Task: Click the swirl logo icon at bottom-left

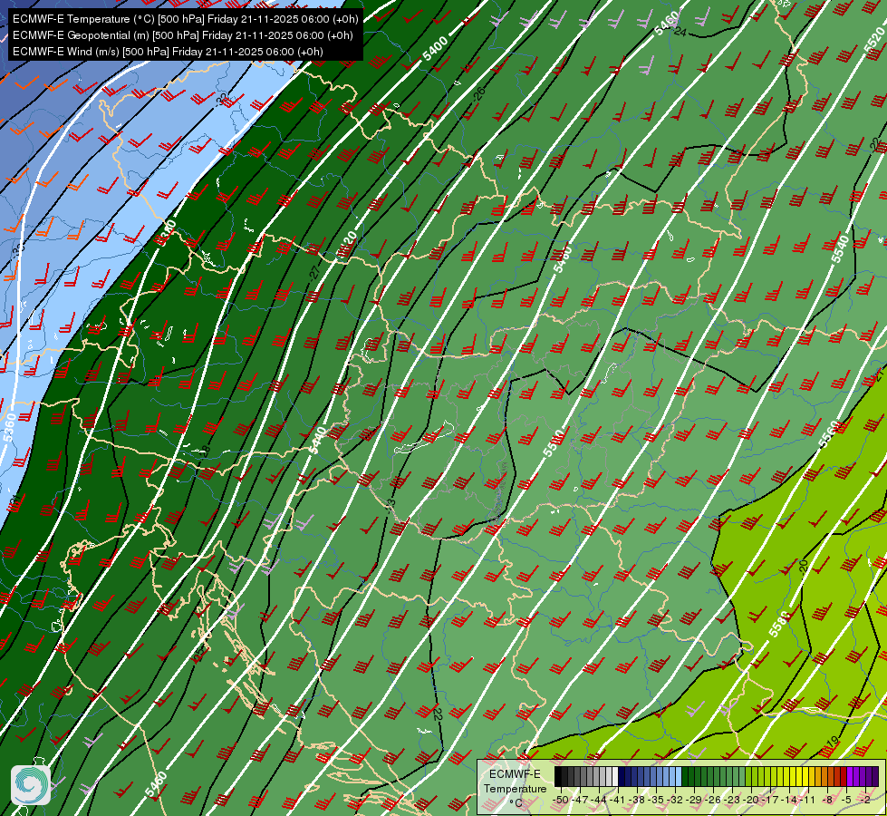Action: point(31,785)
